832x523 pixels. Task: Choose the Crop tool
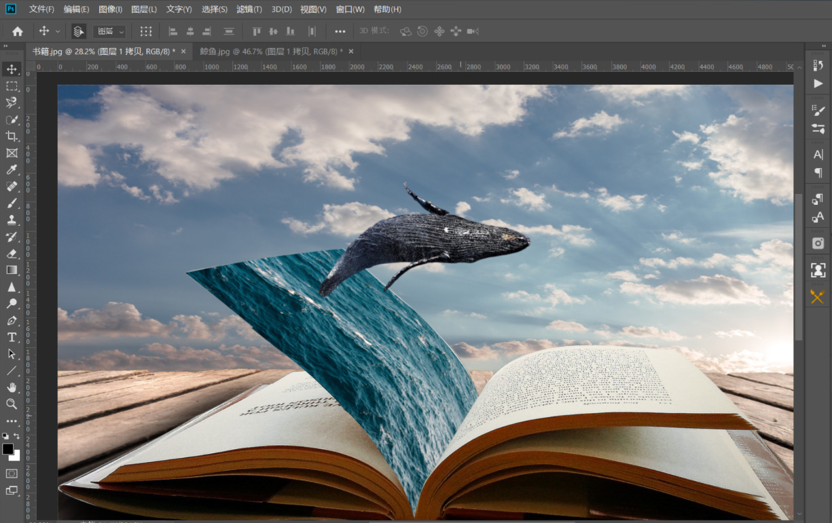click(x=12, y=136)
